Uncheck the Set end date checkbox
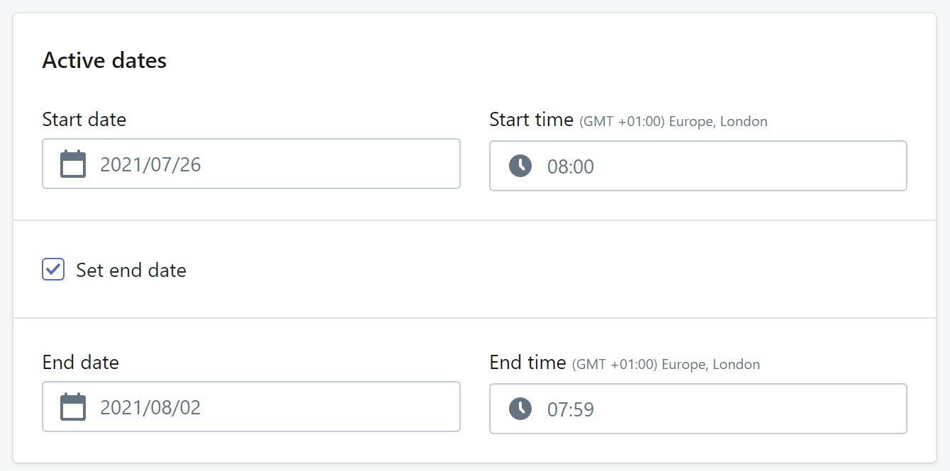This screenshot has width=950, height=471. tap(53, 270)
